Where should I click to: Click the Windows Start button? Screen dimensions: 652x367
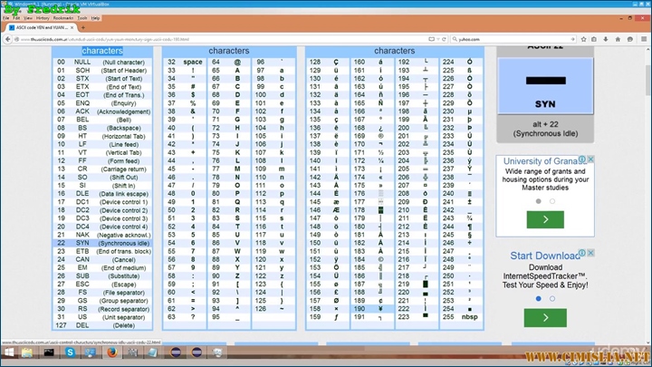click(9, 352)
